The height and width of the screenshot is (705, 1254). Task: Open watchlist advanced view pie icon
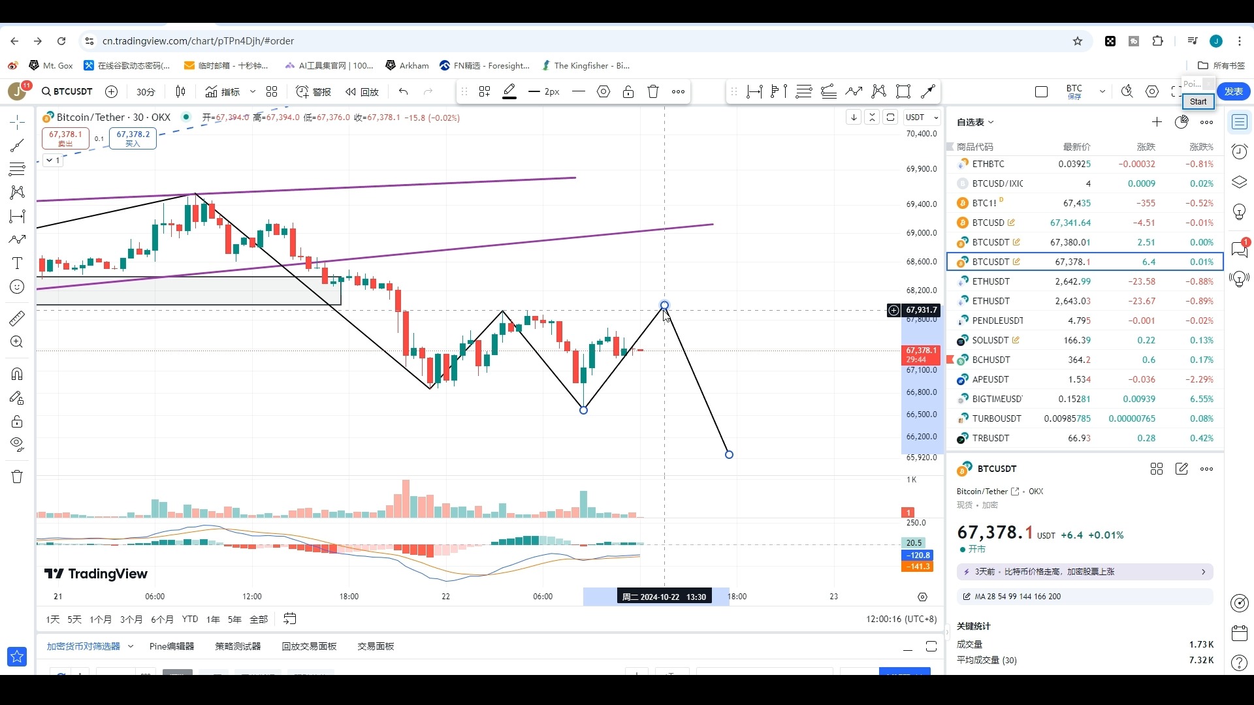[x=1182, y=122]
